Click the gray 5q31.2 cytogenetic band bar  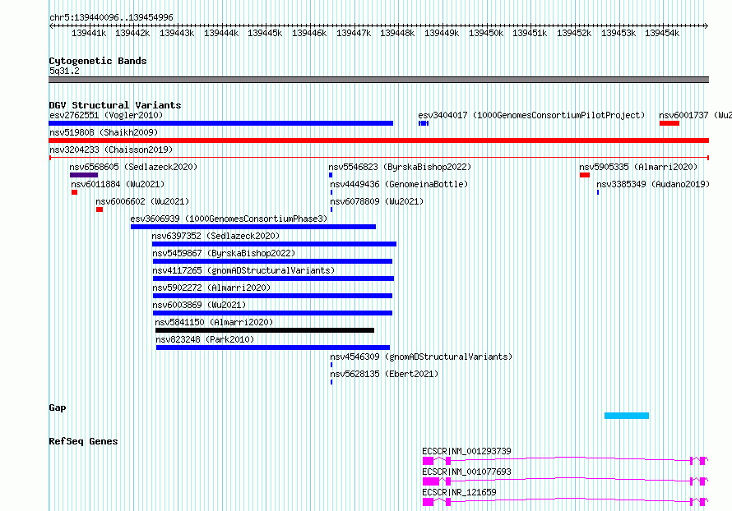click(378, 80)
